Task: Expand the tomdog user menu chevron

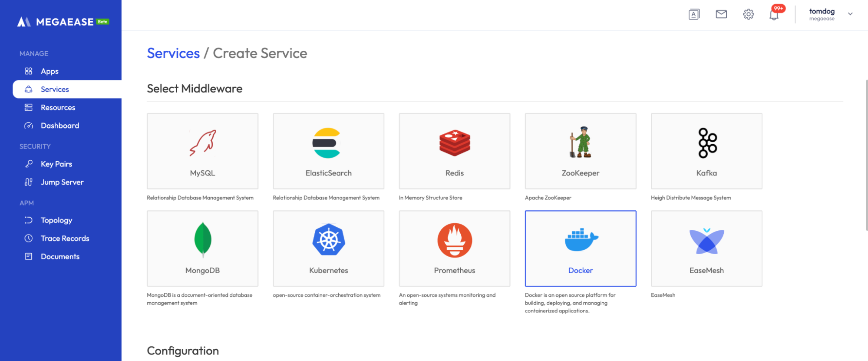Action: coord(850,14)
